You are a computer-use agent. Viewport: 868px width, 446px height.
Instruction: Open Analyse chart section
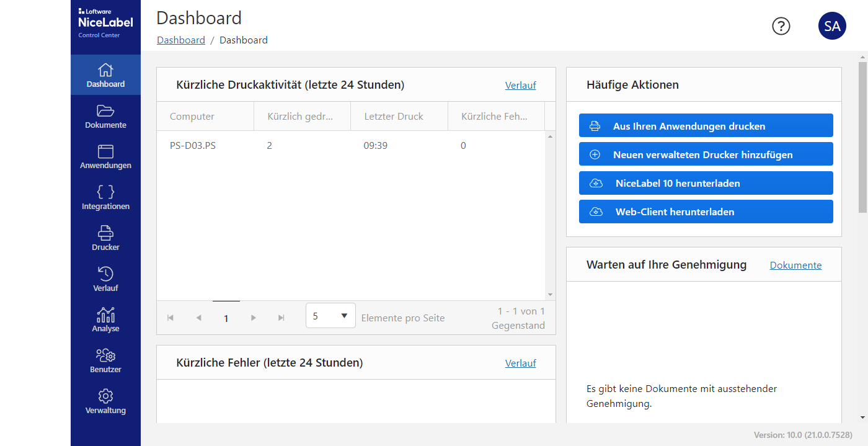(x=105, y=319)
